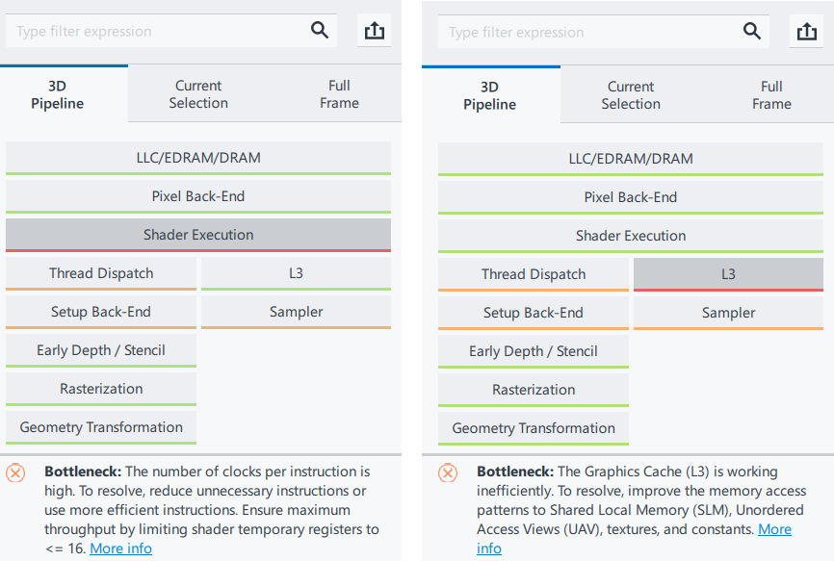Select LLC/EDRAM/DRAM stage in left panel
Screen dimensions: 834x561
pos(198,158)
